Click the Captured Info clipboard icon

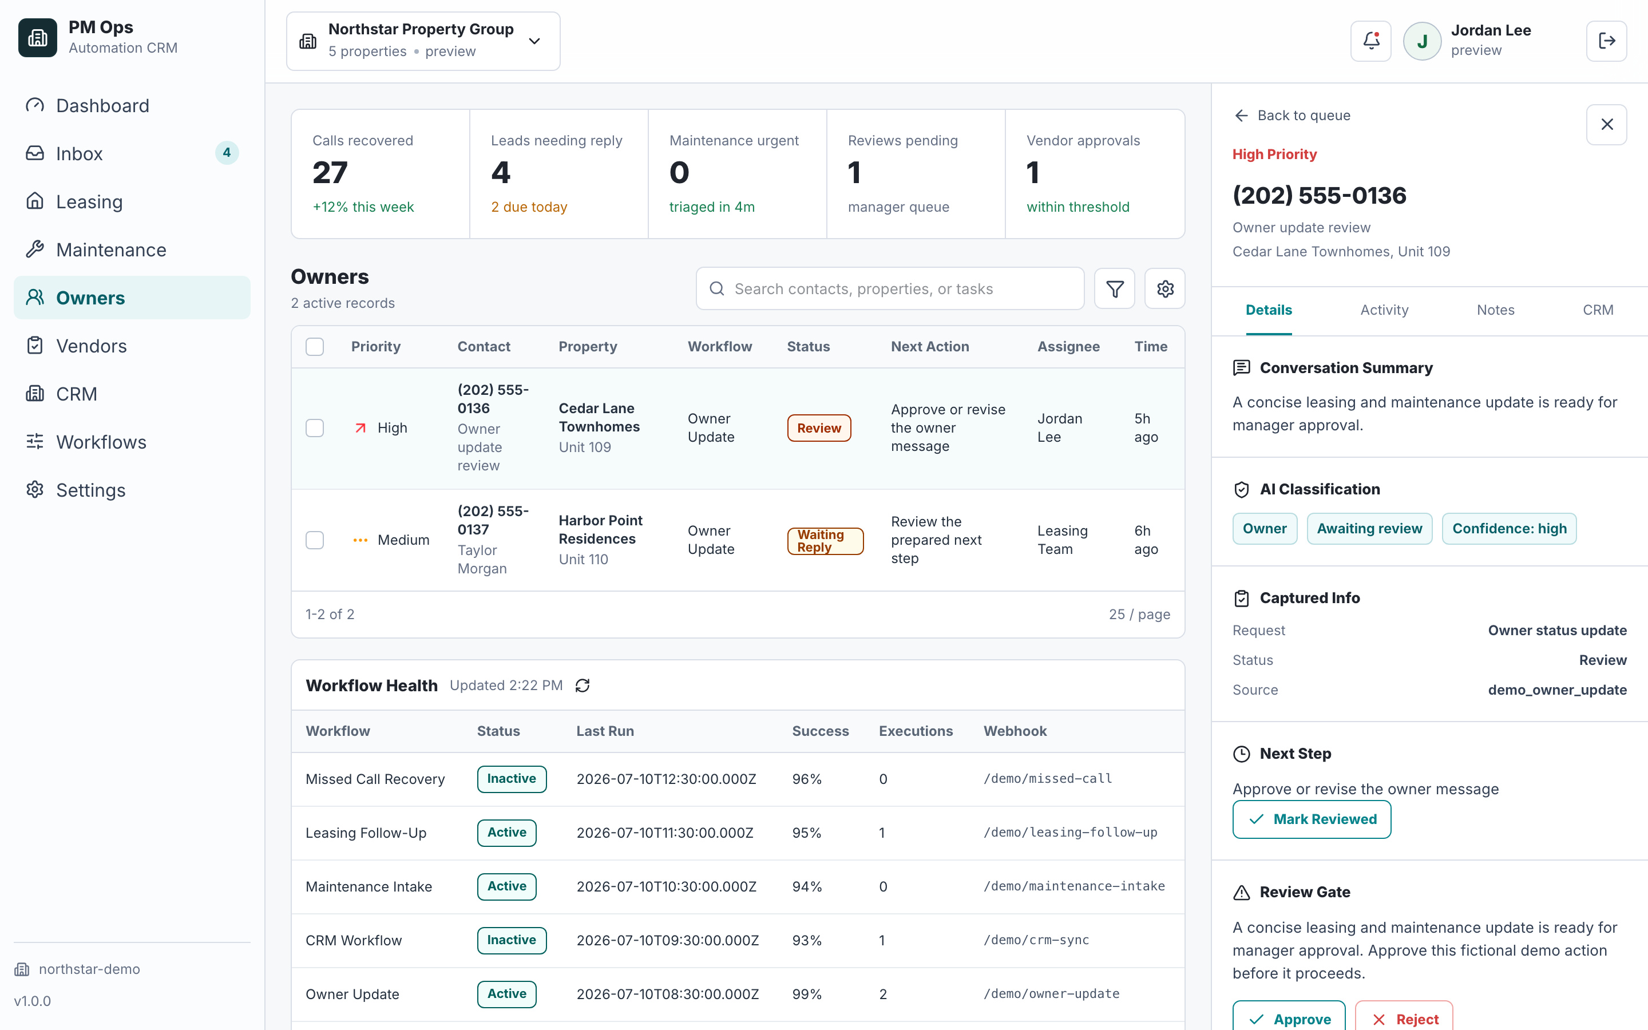click(x=1242, y=598)
